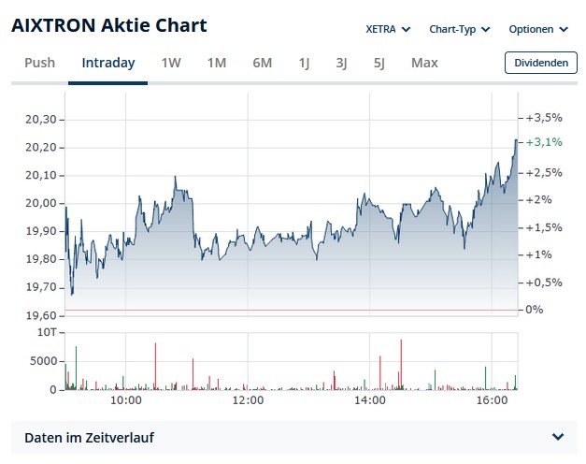This screenshot has width=586, height=464.
Task: Select the 5J time range tab
Action: tap(379, 63)
